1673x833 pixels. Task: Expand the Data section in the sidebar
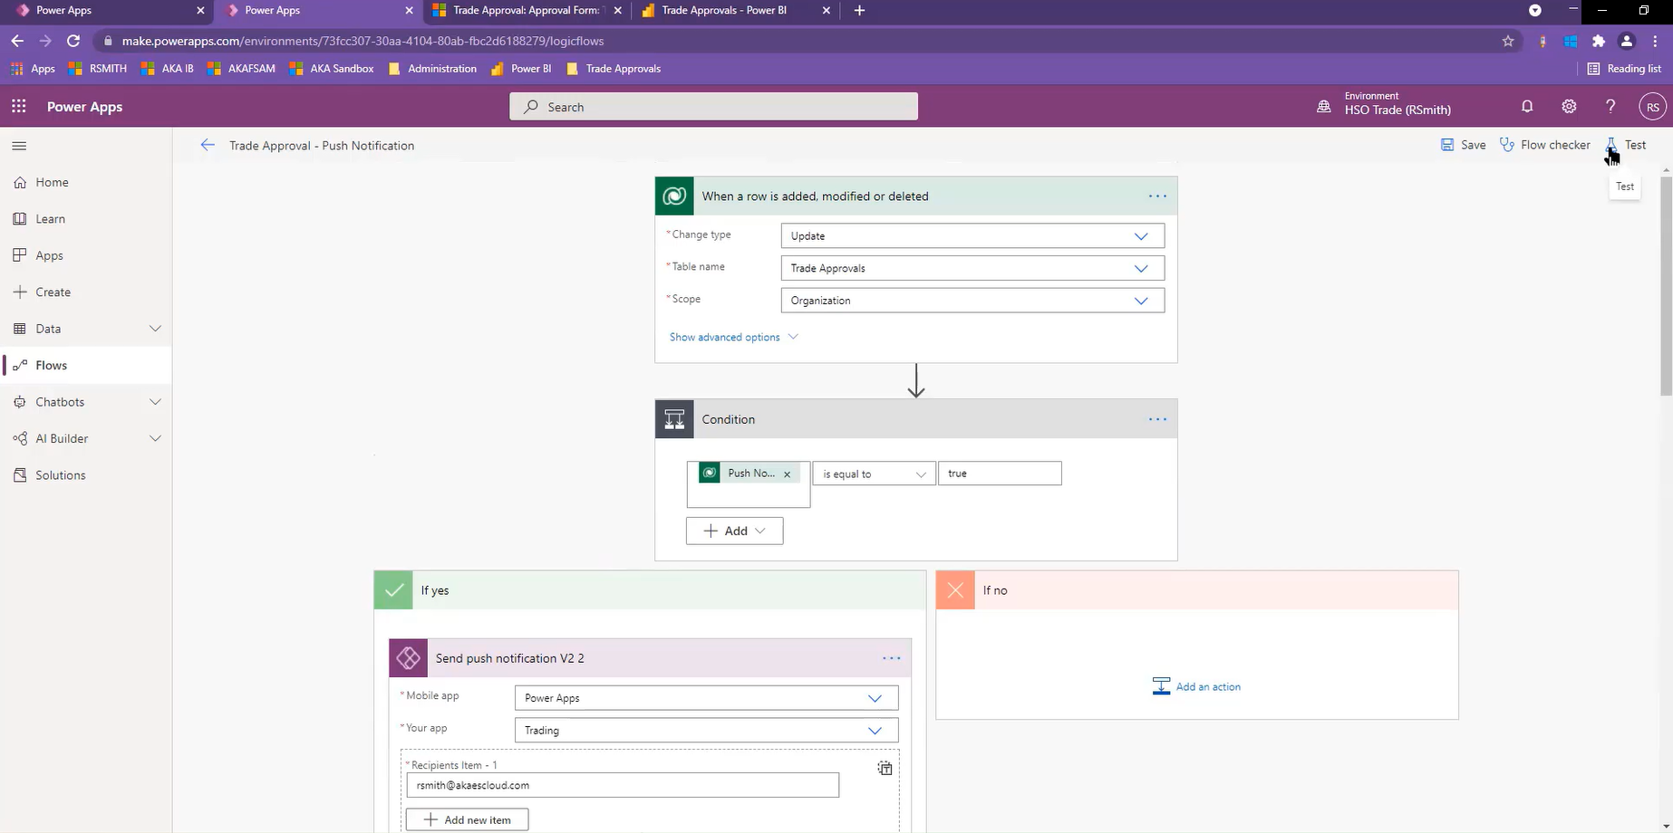155,329
